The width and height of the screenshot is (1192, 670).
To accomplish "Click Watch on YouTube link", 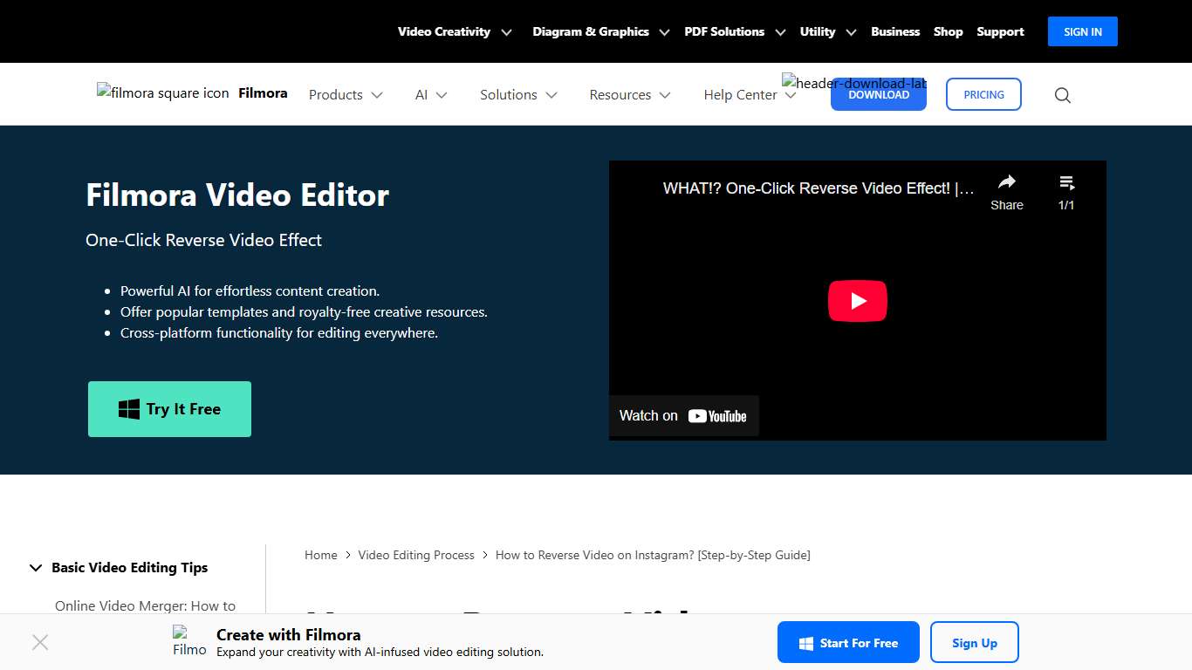I will point(684,416).
